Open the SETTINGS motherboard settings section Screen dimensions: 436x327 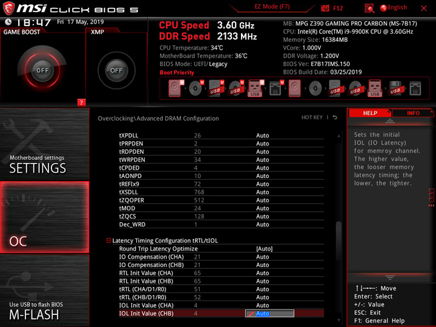[x=44, y=144]
